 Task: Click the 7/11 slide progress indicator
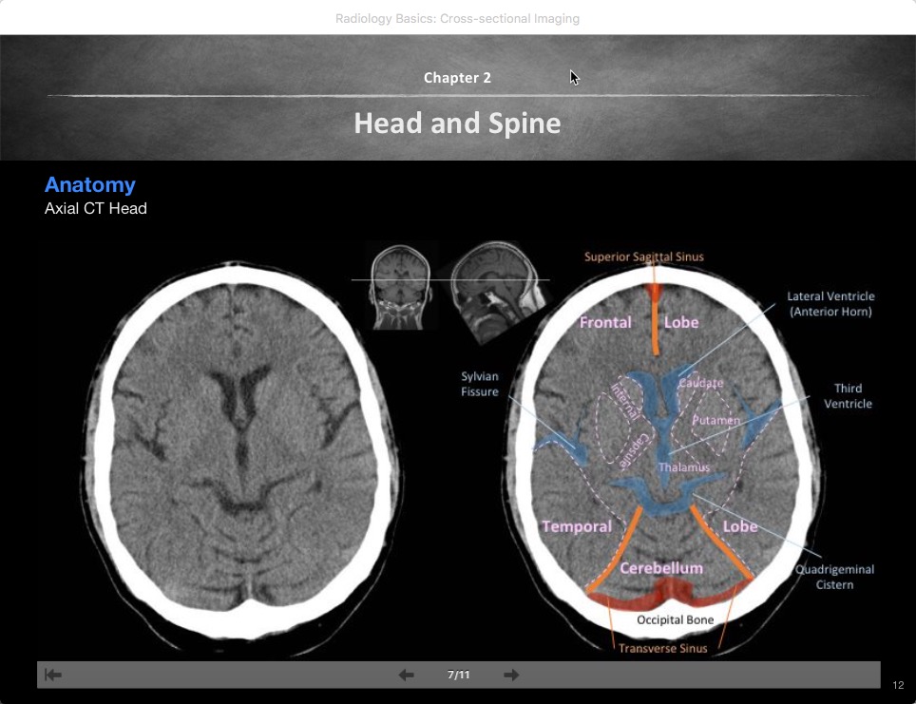pyautogui.click(x=460, y=675)
